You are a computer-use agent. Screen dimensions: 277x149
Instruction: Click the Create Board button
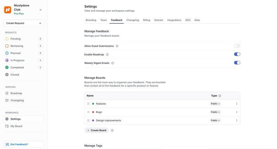click(96, 130)
